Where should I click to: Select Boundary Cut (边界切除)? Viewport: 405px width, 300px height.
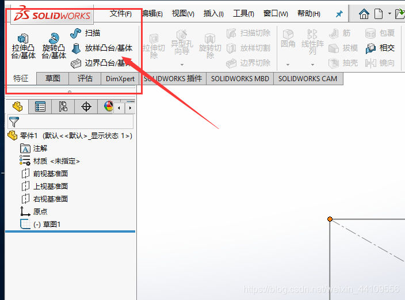[248, 63]
